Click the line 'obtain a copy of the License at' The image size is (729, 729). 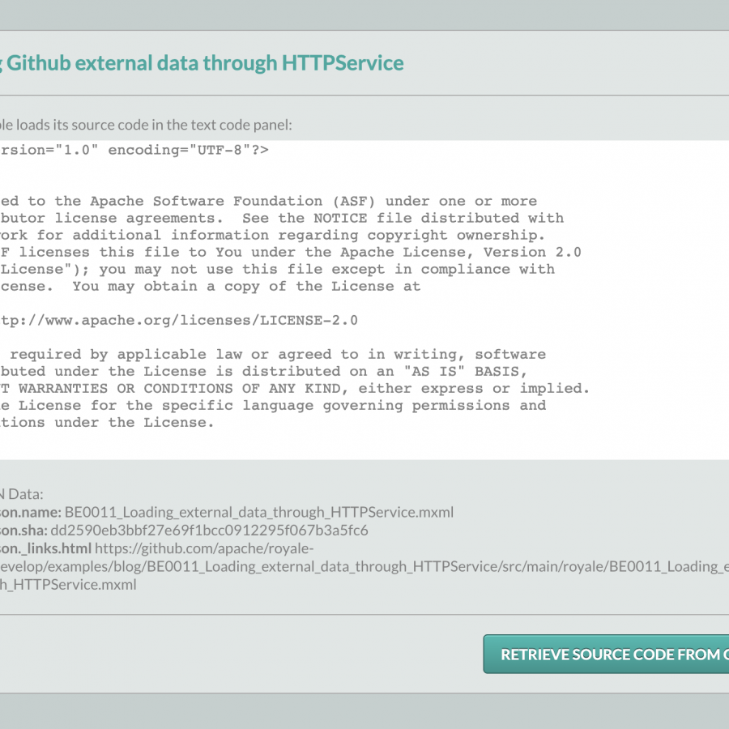pyautogui.click(x=211, y=286)
